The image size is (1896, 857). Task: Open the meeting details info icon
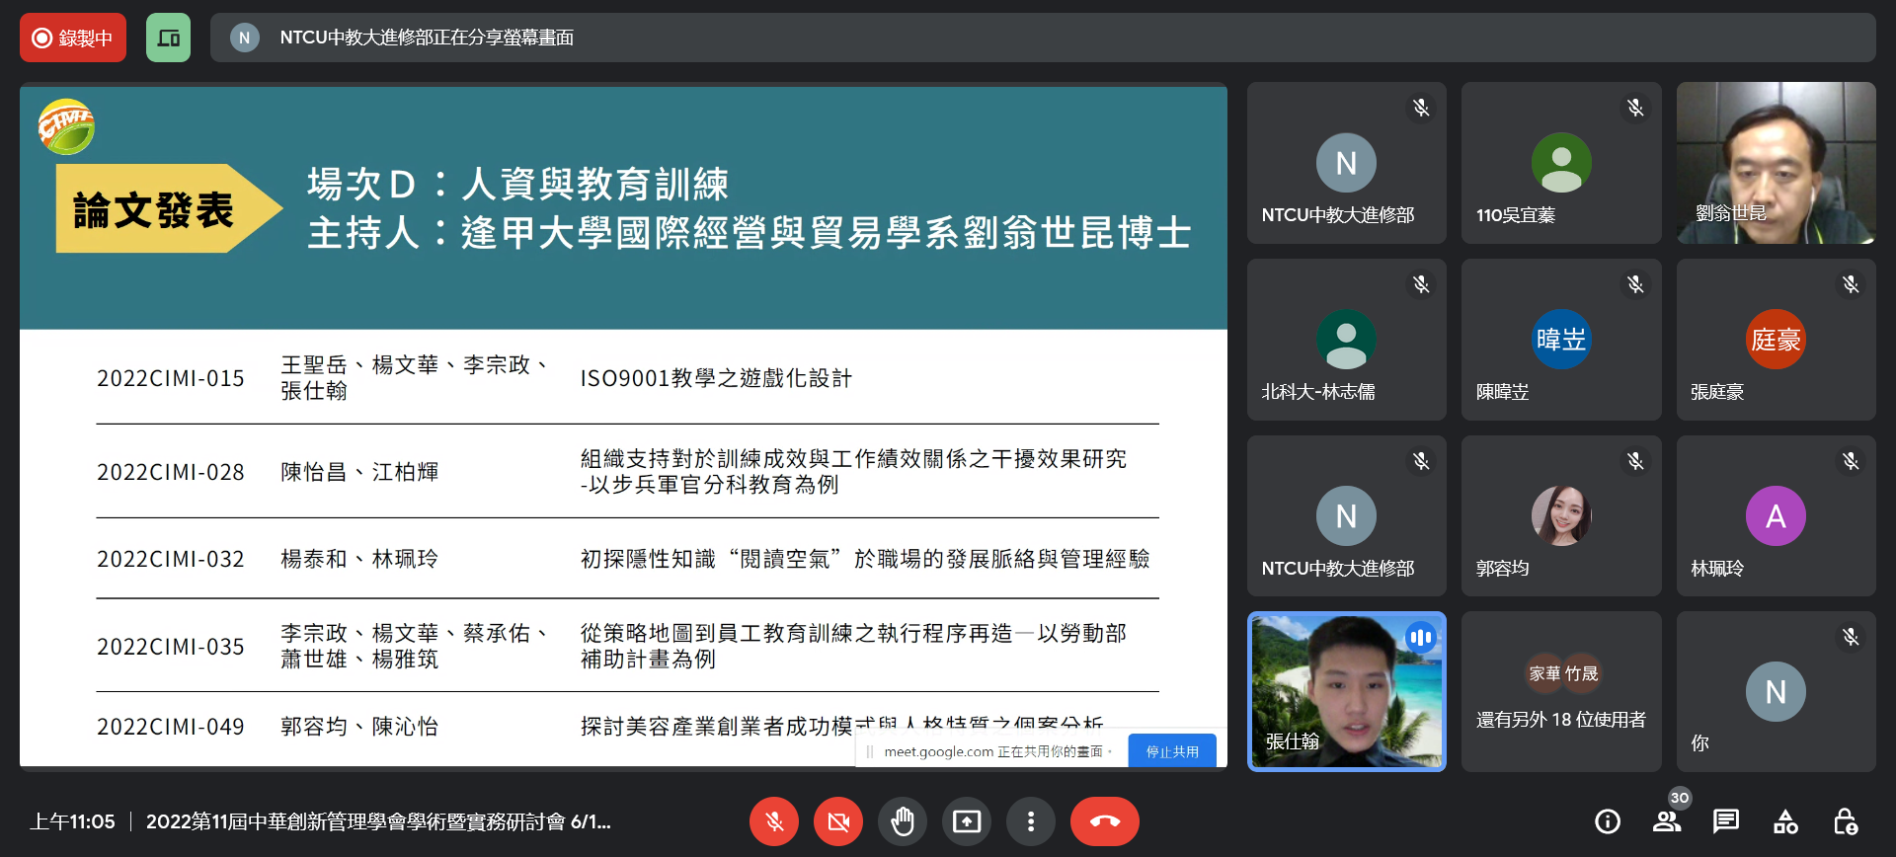1607,821
